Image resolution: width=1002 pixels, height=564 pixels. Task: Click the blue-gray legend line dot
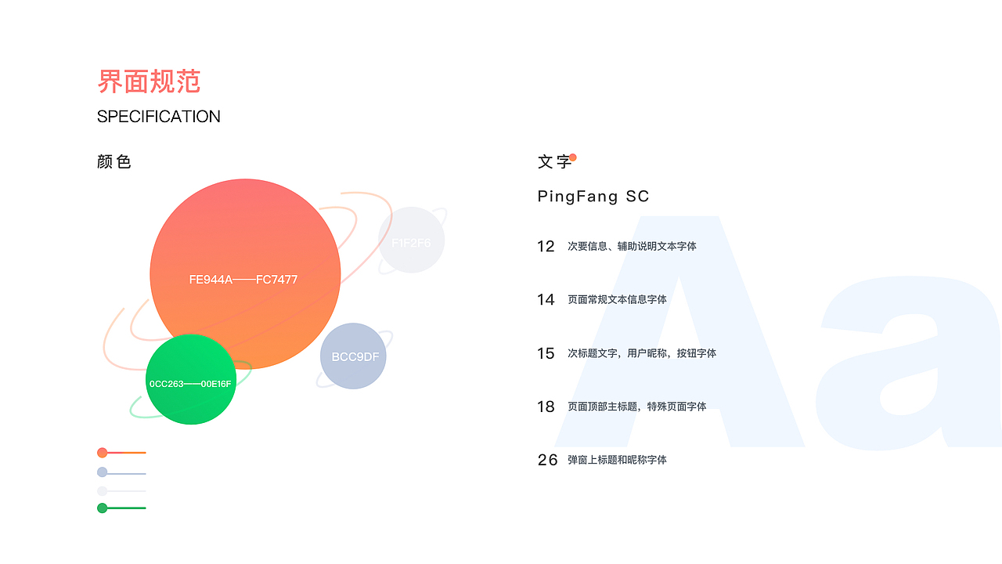tap(102, 472)
